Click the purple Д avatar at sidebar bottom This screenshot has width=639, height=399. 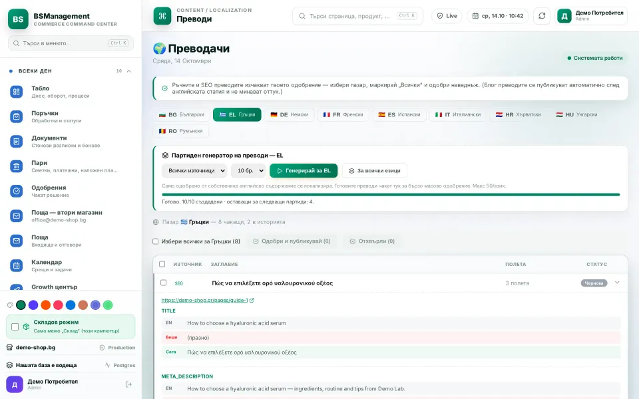14,384
